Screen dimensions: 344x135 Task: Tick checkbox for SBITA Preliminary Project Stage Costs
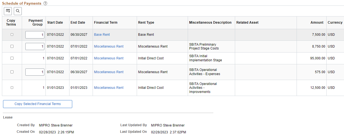(x=12, y=46)
